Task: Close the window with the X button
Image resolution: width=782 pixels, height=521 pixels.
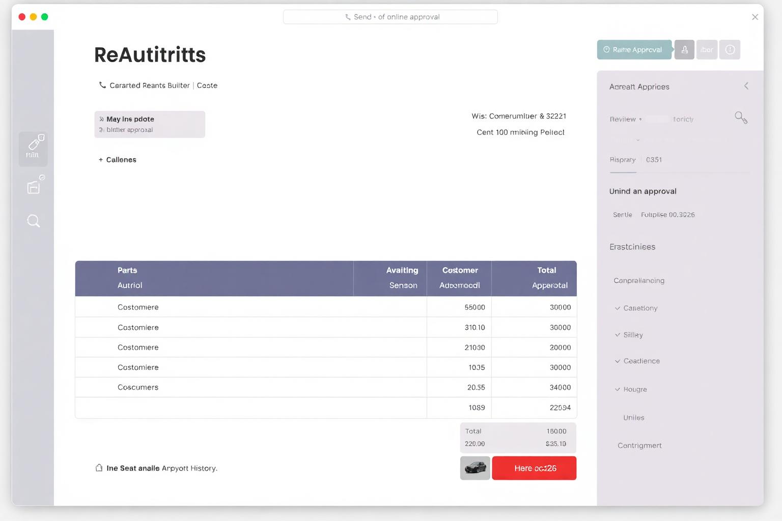Action: [755, 17]
